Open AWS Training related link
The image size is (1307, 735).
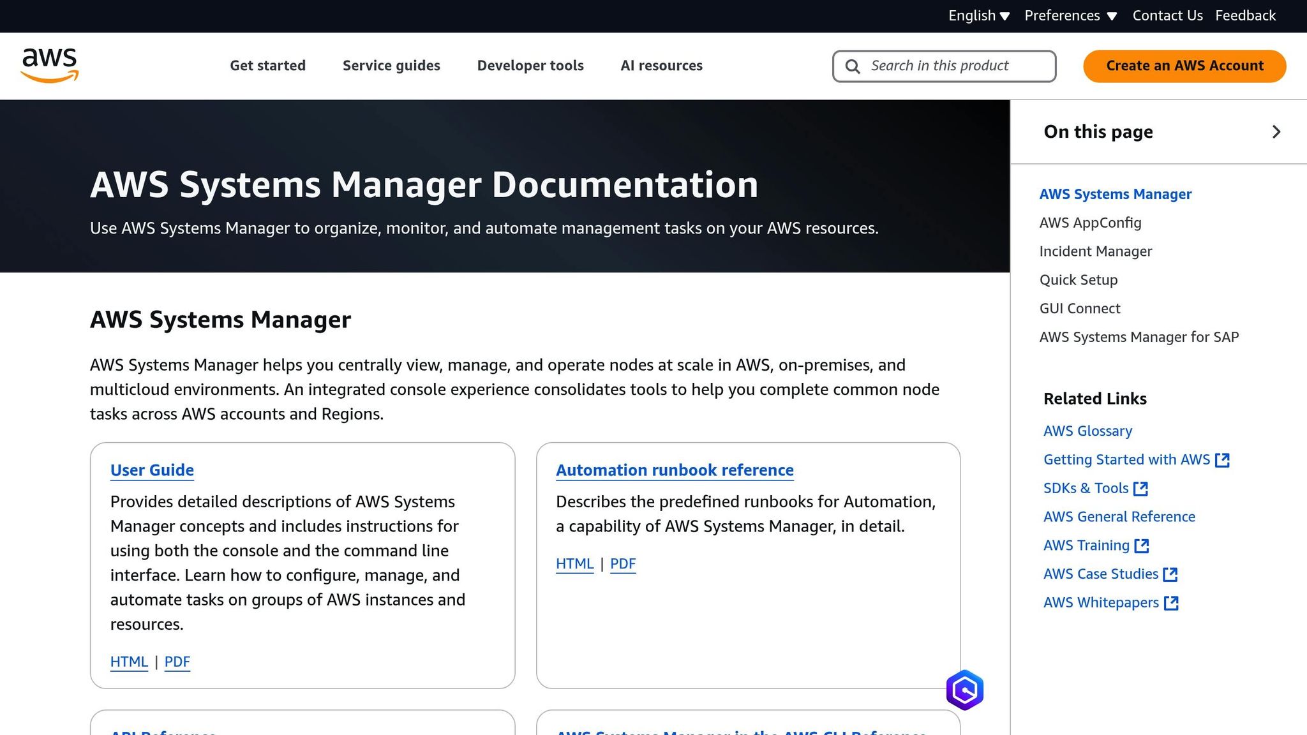point(1086,546)
